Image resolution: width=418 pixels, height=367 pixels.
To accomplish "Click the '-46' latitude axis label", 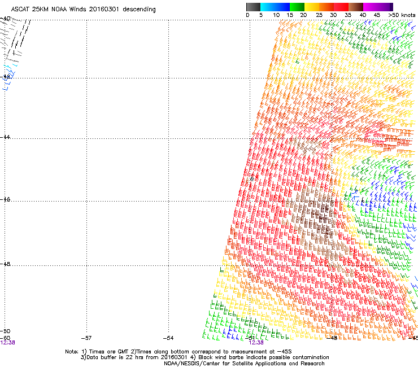I will (x=5, y=200).
